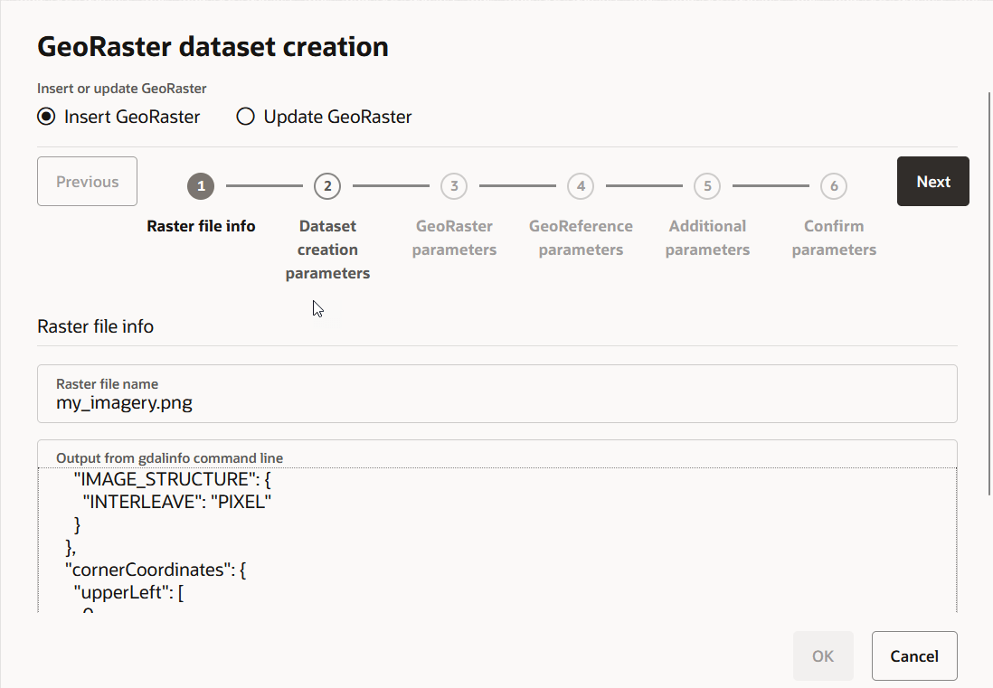Click the "GeoRaster dataset creation" heading
The height and width of the screenshot is (688, 993).
coord(213,47)
